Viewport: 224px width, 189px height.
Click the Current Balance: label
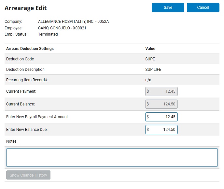click(21, 104)
